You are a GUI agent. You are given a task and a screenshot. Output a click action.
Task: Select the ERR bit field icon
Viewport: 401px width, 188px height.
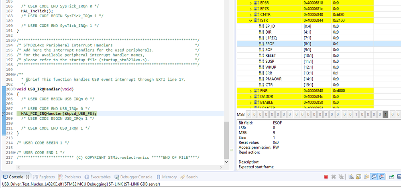pos(261,73)
